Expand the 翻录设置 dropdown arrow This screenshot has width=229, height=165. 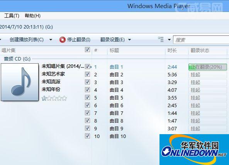point(129,40)
